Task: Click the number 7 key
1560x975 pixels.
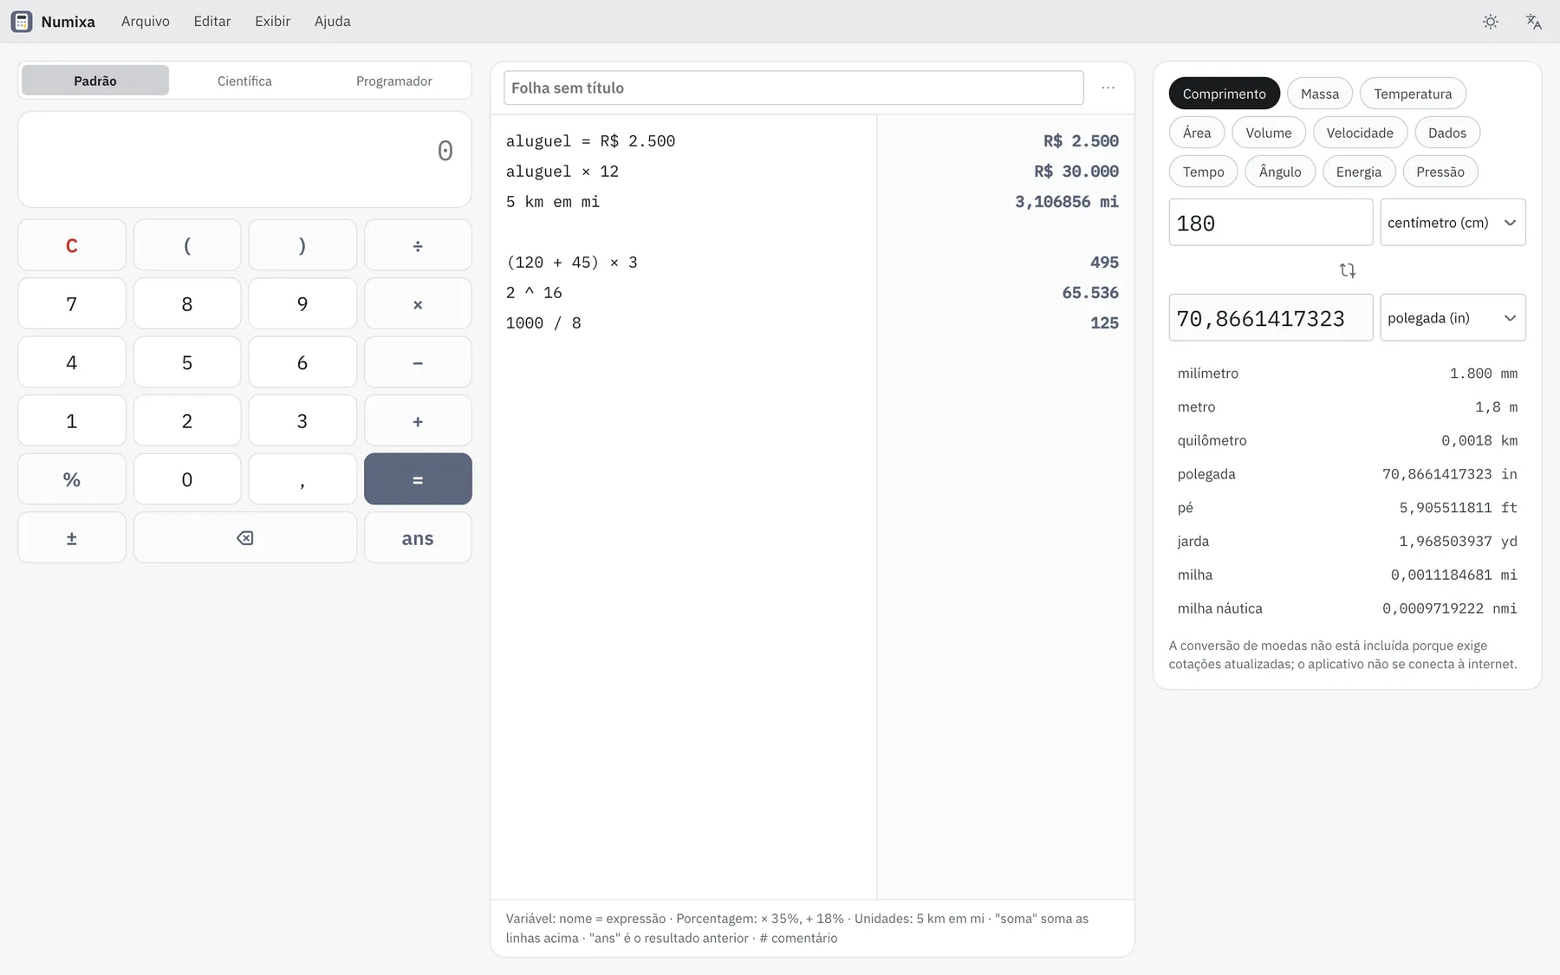Action: point(72,304)
